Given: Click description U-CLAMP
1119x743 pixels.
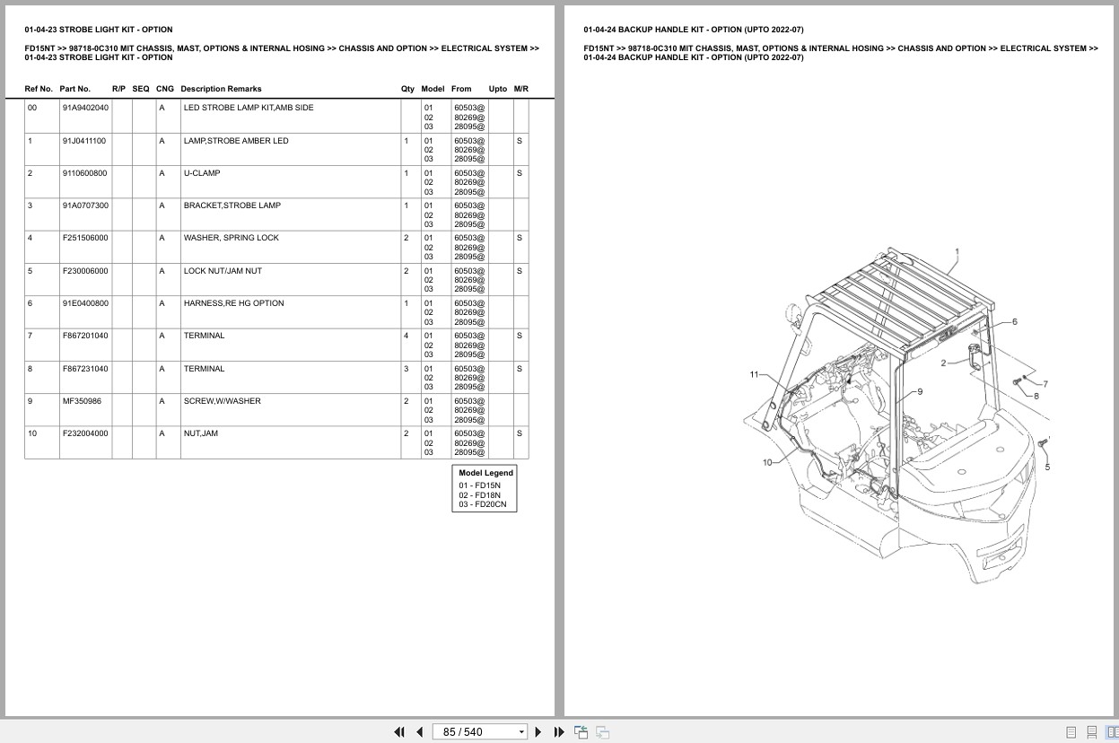Looking at the screenshot, I should (202, 173).
